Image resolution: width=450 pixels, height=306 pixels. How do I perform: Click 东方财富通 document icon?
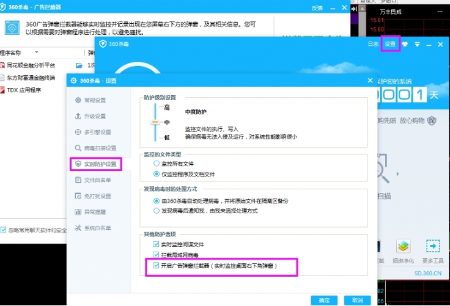[2, 78]
